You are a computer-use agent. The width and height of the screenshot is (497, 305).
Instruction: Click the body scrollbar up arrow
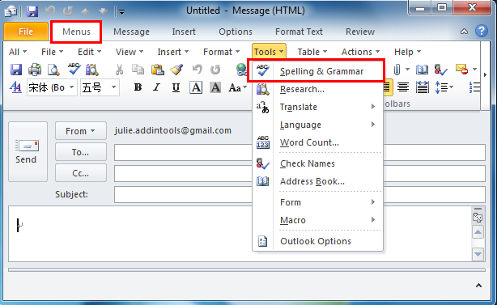point(478,232)
